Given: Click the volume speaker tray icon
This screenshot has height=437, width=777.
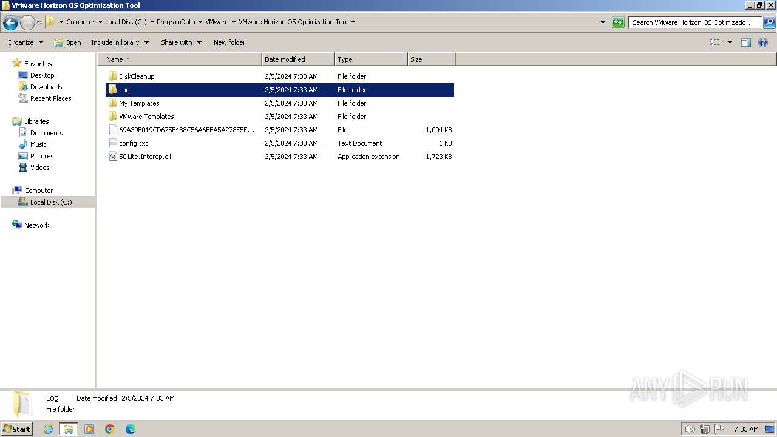Looking at the screenshot, I should point(690,429).
